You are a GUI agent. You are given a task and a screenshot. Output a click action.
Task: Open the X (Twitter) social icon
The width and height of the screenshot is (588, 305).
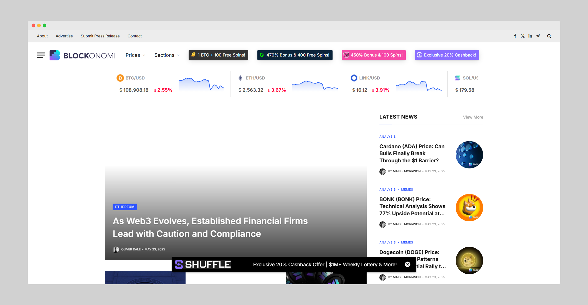coord(523,36)
